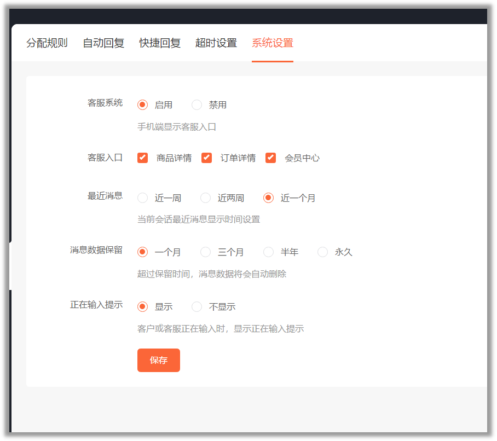Choose 近一周 for 最近消息

tap(143, 198)
